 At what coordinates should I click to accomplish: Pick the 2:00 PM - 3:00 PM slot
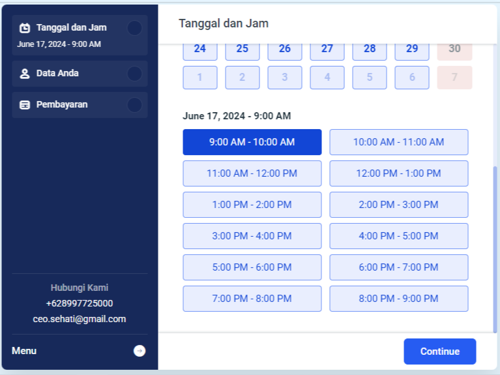[398, 205]
